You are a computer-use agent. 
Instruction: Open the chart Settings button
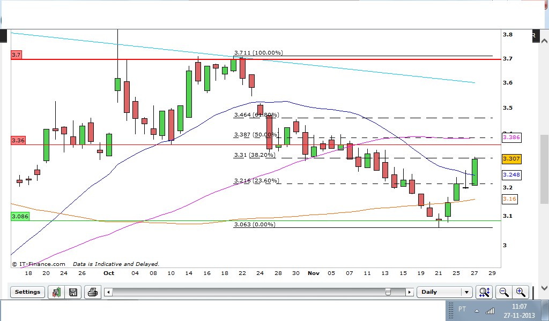(x=28, y=292)
